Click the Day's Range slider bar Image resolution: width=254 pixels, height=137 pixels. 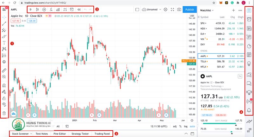pos(218,125)
